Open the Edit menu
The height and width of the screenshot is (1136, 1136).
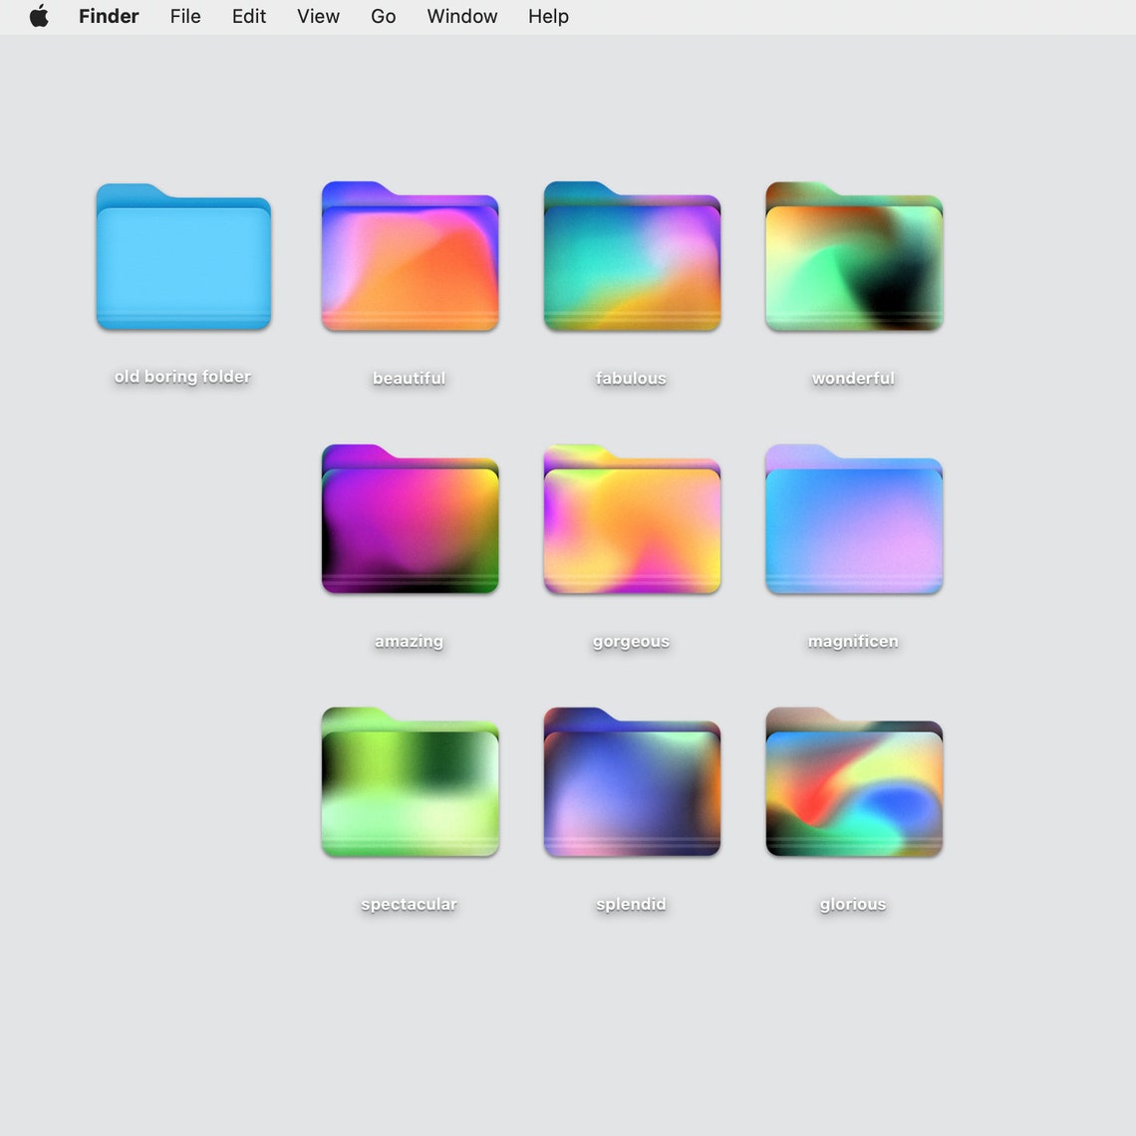248,16
